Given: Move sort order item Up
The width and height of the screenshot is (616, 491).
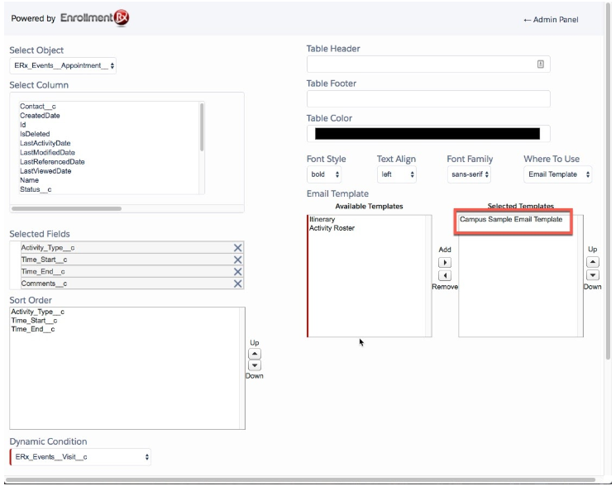Looking at the screenshot, I should pyautogui.click(x=255, y=353).
